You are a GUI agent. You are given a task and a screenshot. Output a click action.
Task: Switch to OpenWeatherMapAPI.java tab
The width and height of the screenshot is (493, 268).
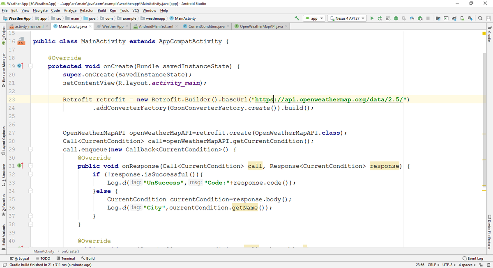[x=261, y=27]
